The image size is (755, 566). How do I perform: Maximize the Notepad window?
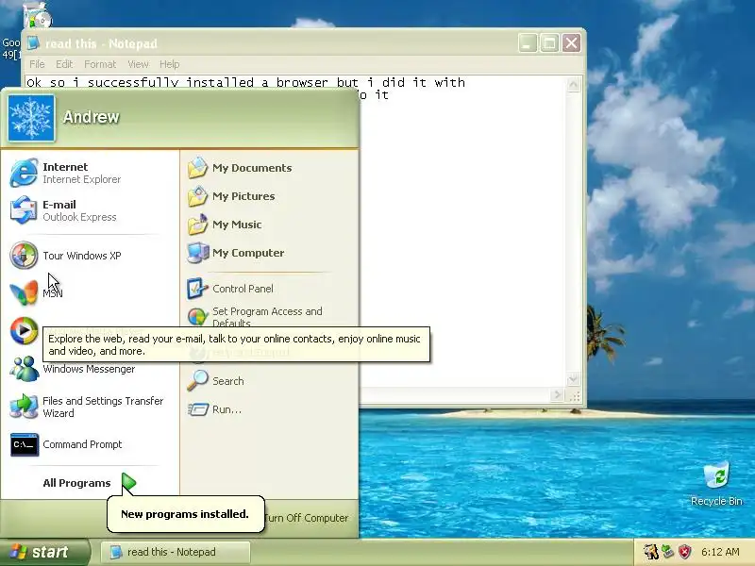pos(549,43)
